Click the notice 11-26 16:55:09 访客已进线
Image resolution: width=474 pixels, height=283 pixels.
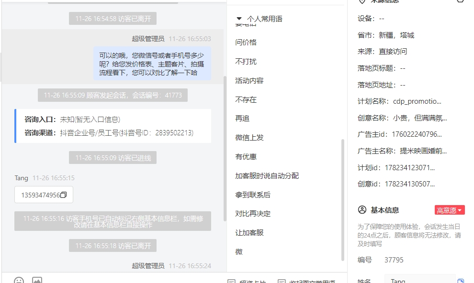(x=113, y=158)
